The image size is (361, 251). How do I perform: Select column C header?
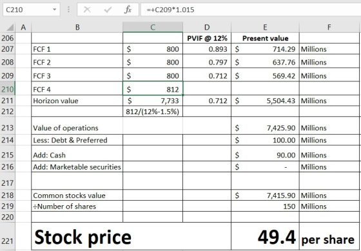153,27
